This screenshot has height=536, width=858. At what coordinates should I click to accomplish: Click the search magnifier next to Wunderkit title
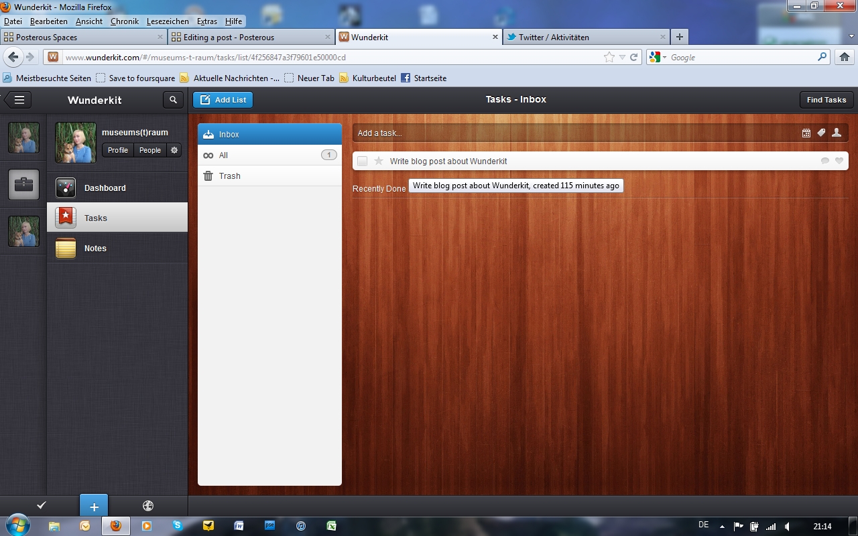pyautogui.click(x=173, y=100)
